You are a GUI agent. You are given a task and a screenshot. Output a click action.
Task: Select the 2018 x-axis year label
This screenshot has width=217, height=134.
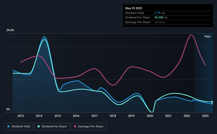click(113, 116)
